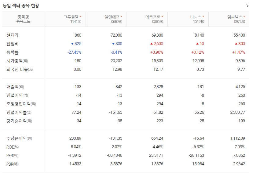Select the 조정영업이익(억) row label
The width and height of the screenshot is (253, 176).
(21, 104)
